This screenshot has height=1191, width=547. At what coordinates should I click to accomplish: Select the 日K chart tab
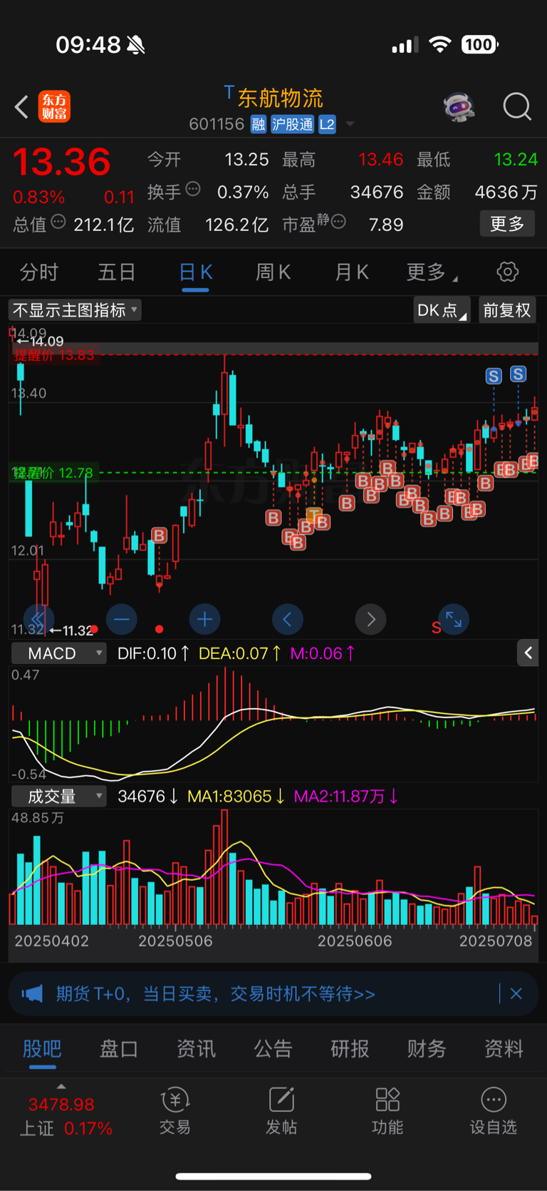click(x=195, y=272)
